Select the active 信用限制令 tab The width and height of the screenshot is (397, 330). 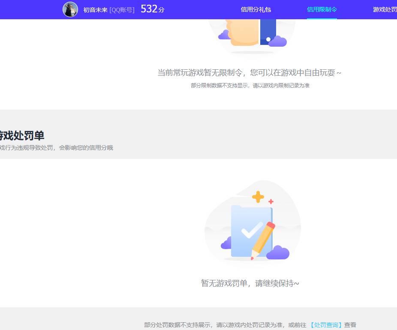tap(322, 9)
